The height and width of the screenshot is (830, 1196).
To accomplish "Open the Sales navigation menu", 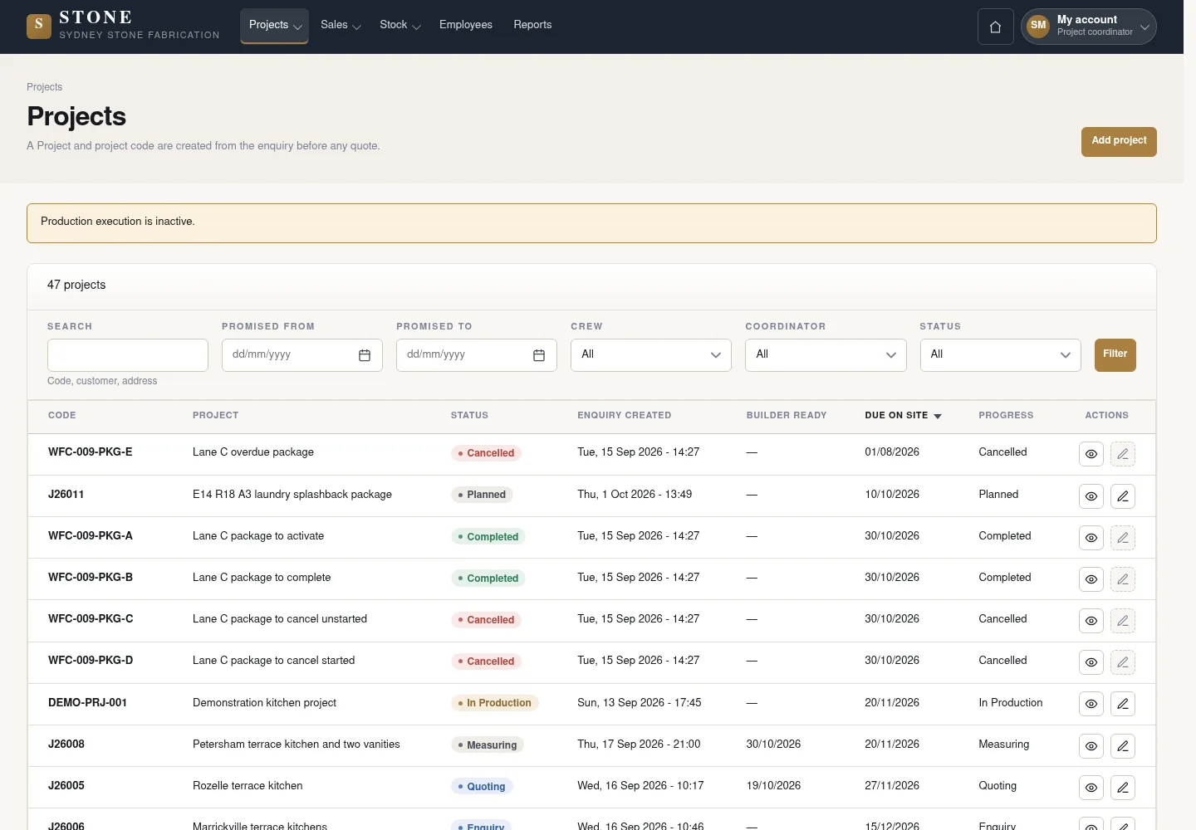I will [x=341, y=25].
